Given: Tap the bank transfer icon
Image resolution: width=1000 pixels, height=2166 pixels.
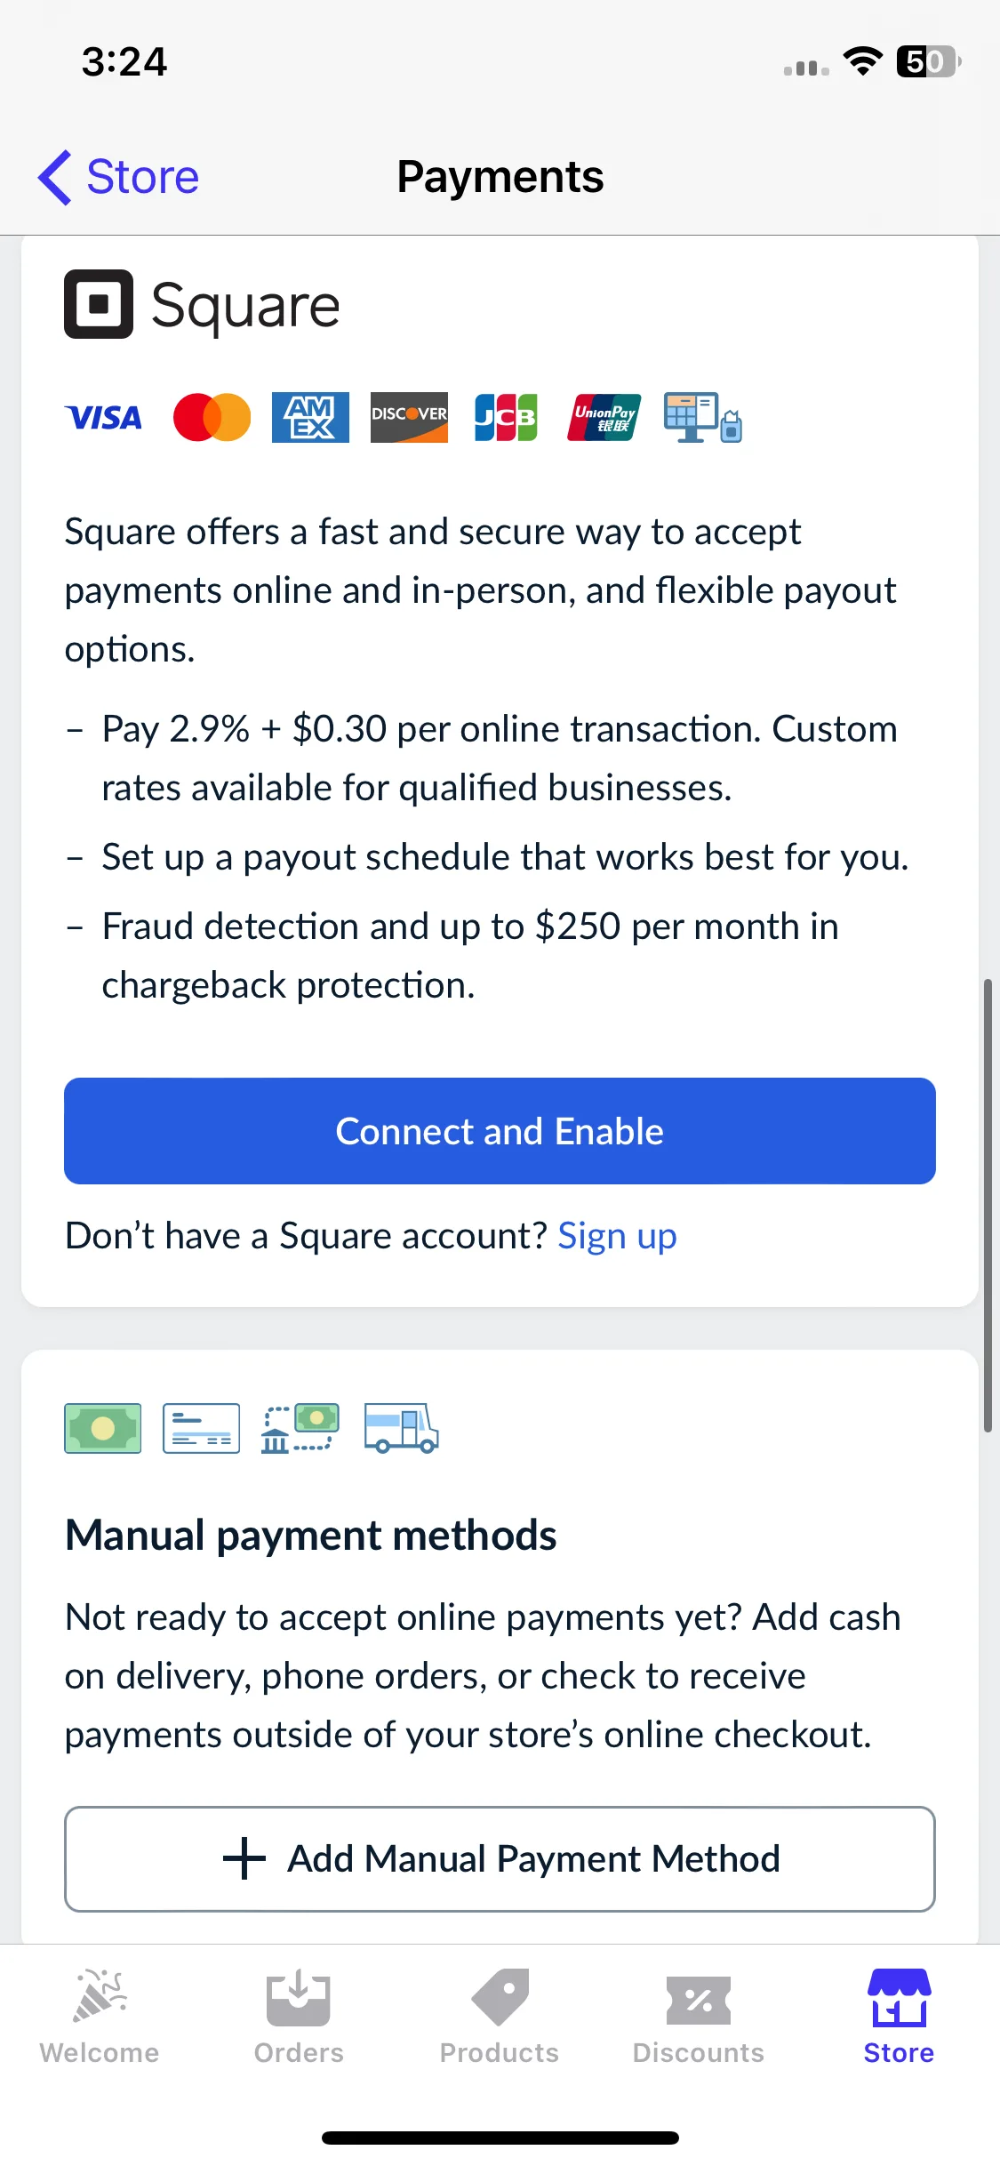Looking at the screenshot, I should point(300,1428).
